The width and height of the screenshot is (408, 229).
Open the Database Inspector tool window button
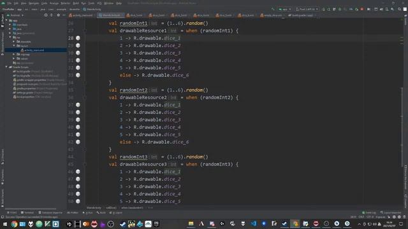point(50,212)
